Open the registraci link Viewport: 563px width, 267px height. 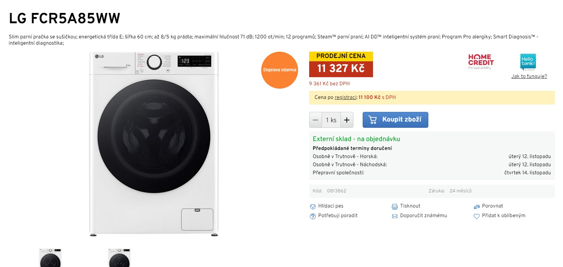point(345,97)
